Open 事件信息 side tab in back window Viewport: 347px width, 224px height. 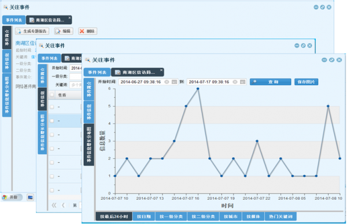coord(7,61)
